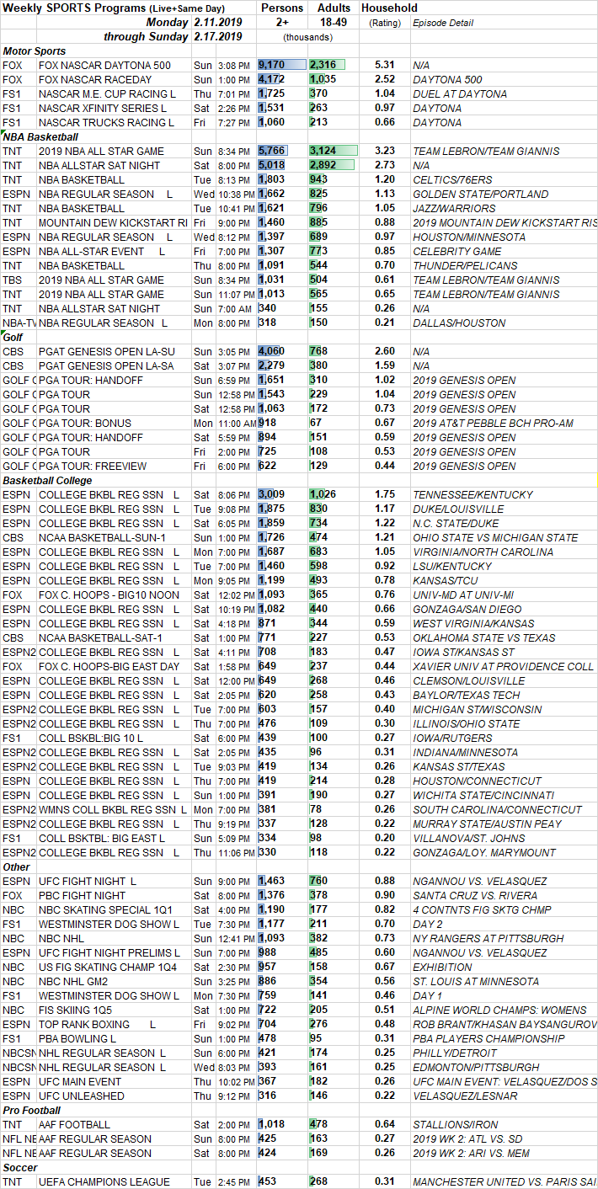The image size is (598, 1189).
Task: Select the 'Soccer' section heading
Action: [20, 1167]
